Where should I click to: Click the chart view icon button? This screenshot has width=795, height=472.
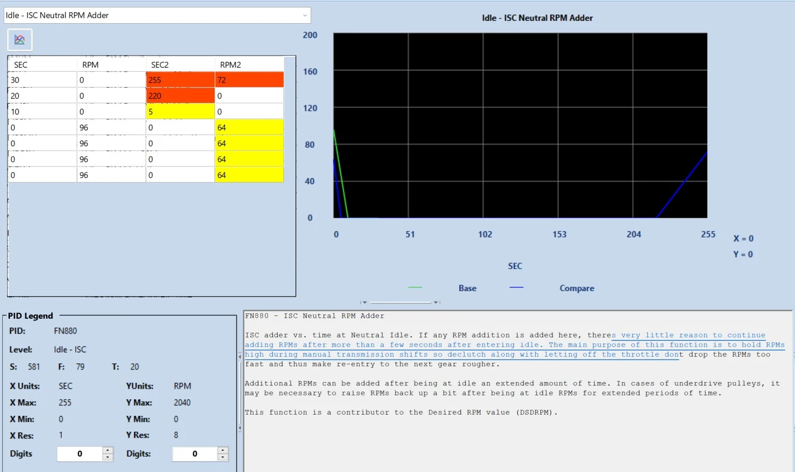(20, 40)
